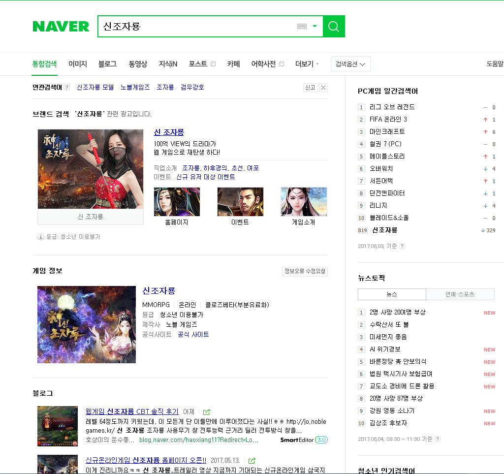This screenshot has height=474, width=504.
Task: Select 리그 오브 레전드 in PC game ranking
Action: point(392,107)
